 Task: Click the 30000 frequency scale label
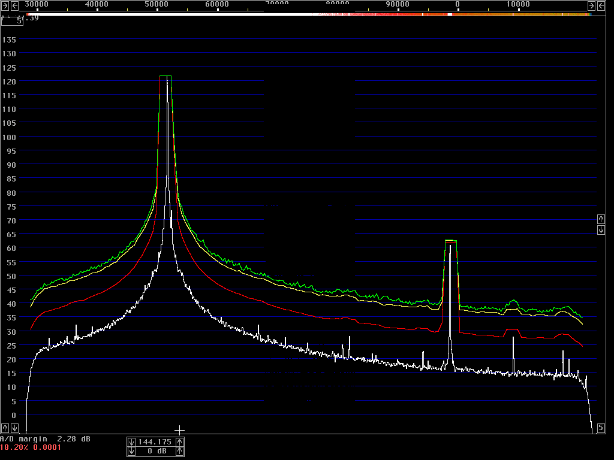tap(37, 4)
